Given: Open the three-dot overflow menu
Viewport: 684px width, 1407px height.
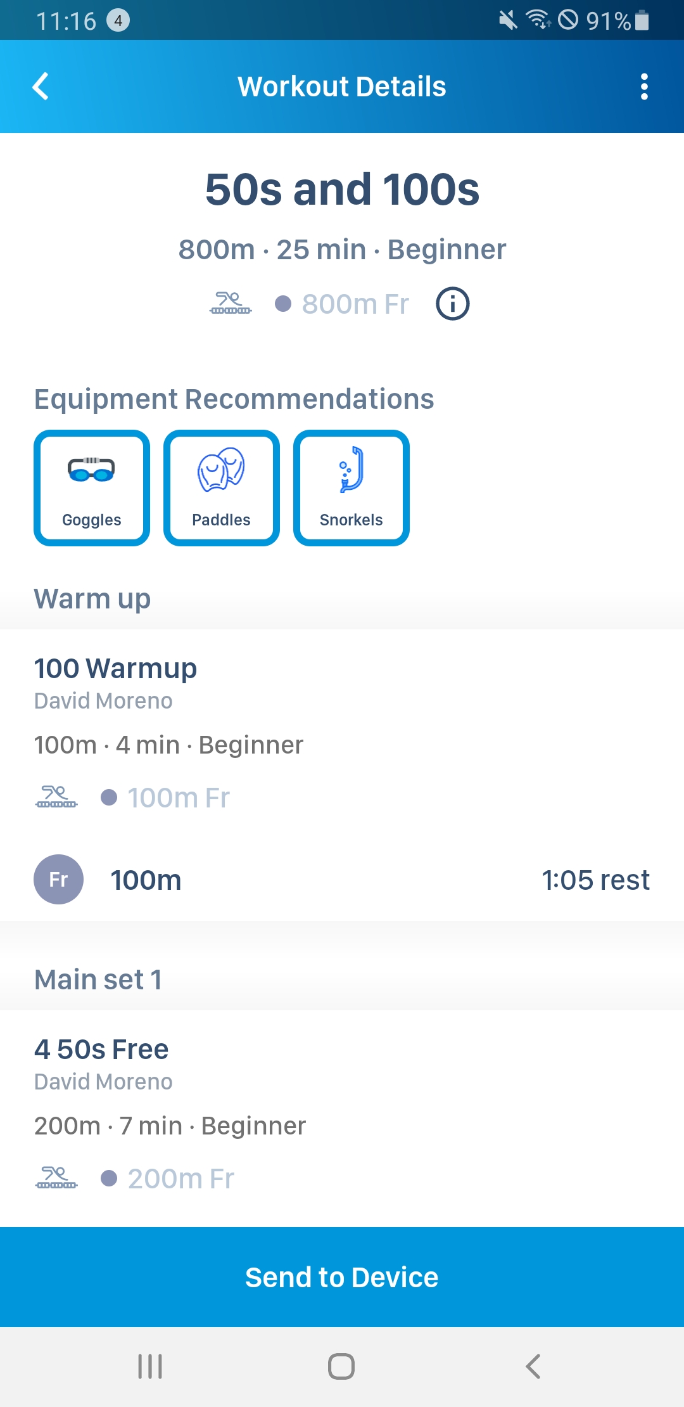Looking at the screenshot, I should point(644,87).
